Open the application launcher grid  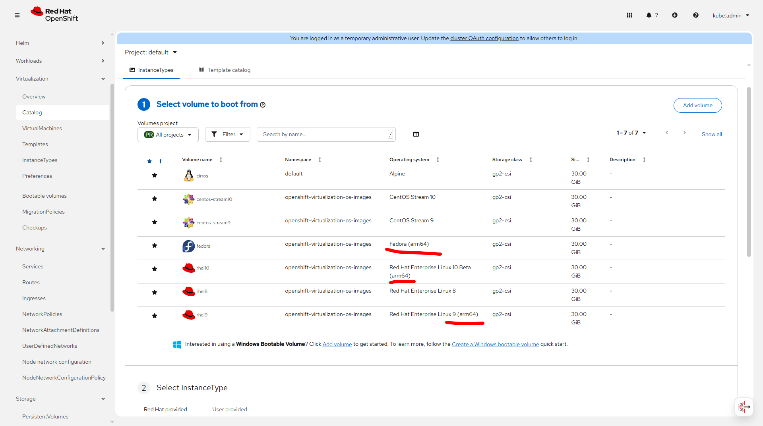[629, 15]
